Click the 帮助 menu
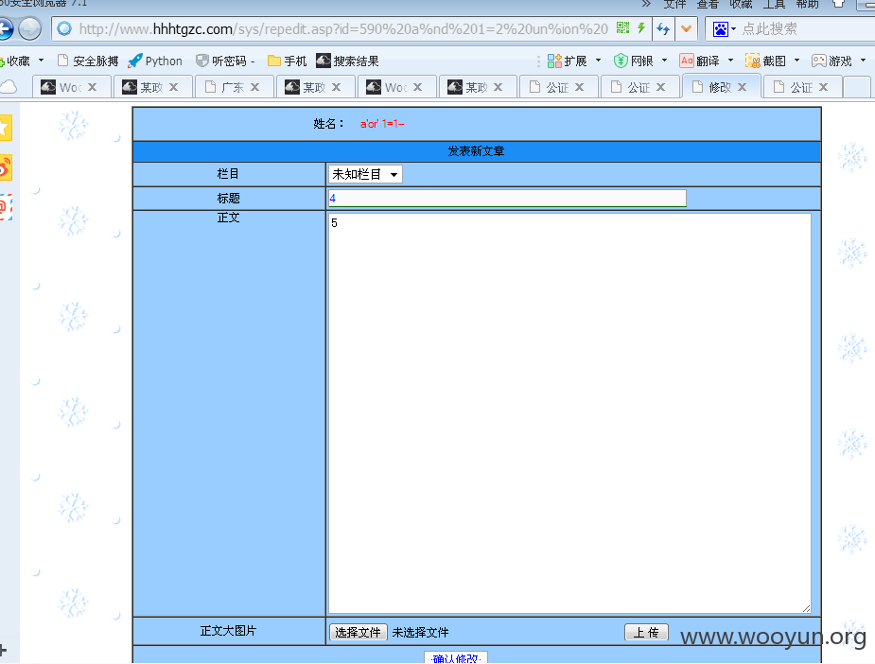Viewport: 875px width, 664px height. [x=808, y=4]
